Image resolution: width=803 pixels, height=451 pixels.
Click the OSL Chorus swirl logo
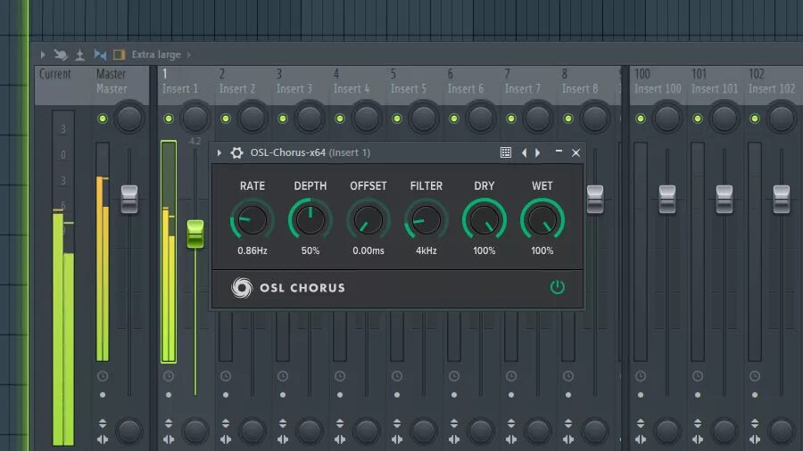tap(242, 287)
